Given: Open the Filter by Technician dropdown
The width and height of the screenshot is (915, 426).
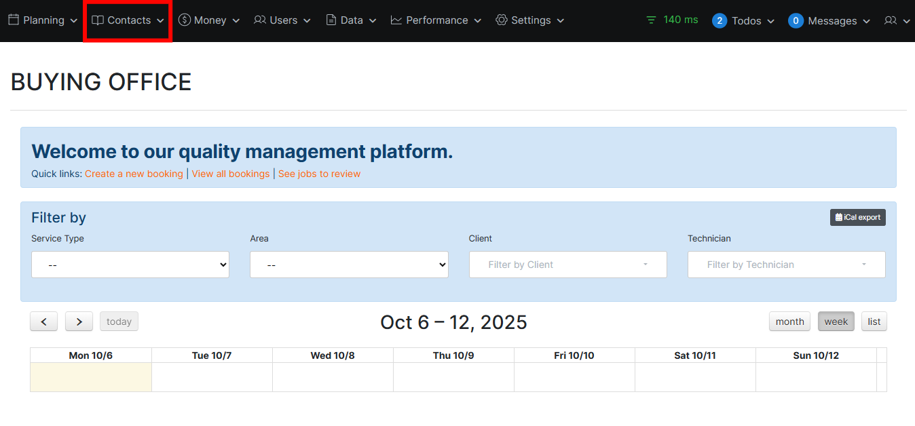Looking at the screenshot, I should point(786,265).
